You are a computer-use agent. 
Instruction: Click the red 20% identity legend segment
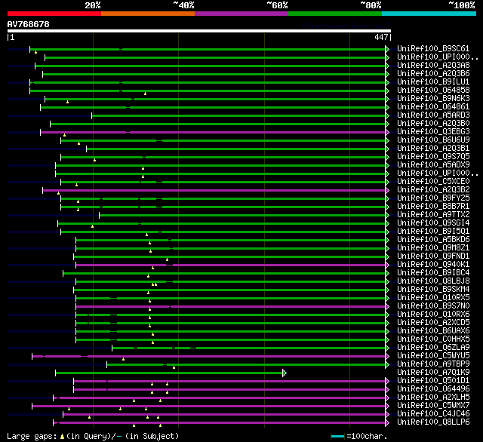[54, 14]
